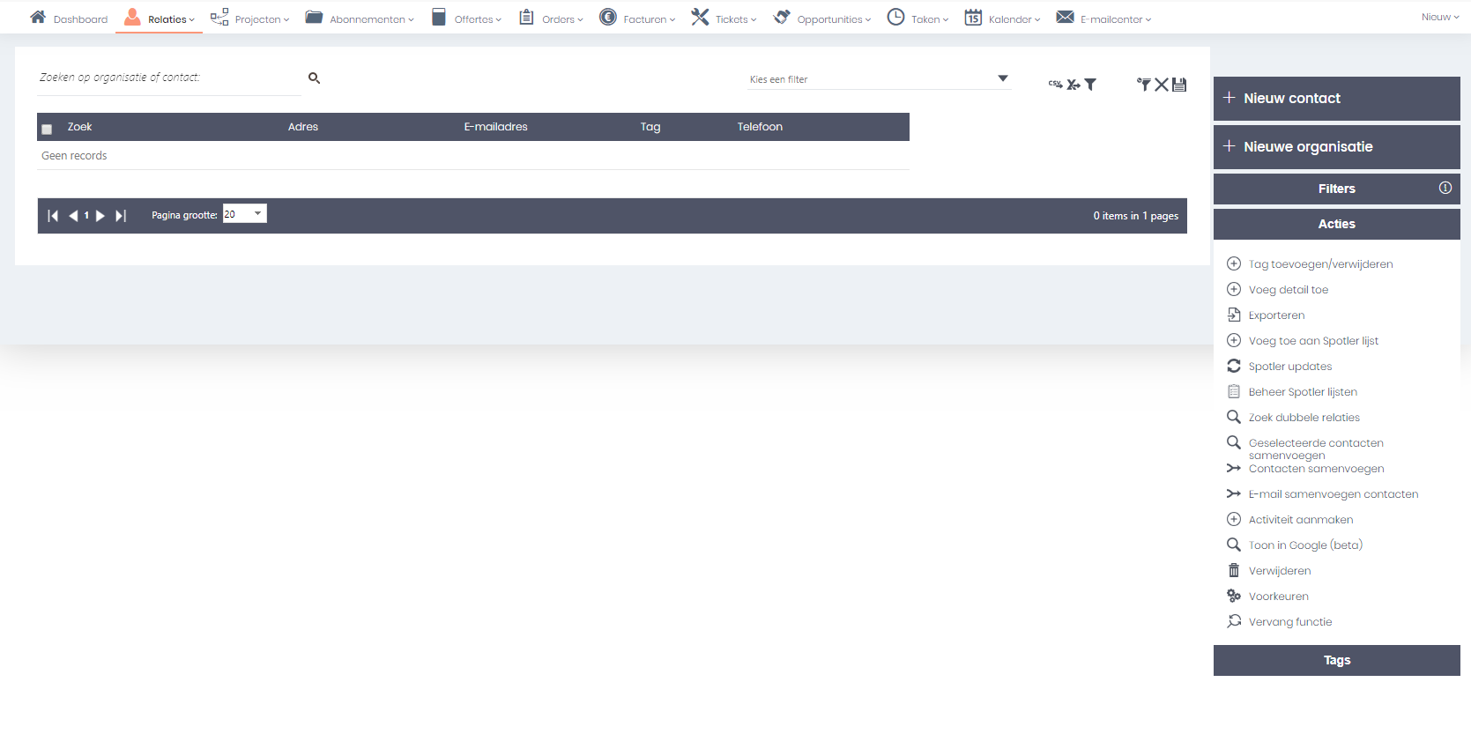The image size is (1471, 734).
Task: Click the Excel export icon
Action: click(x=1073, y=85)
